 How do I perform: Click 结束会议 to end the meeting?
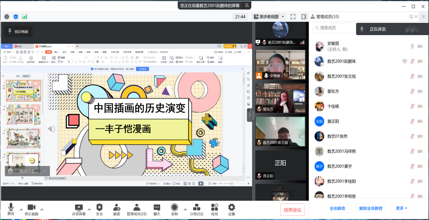pos(292,210)
